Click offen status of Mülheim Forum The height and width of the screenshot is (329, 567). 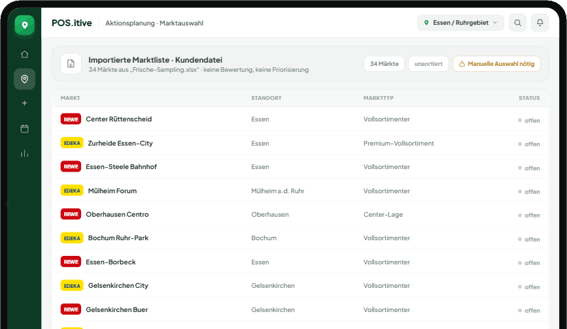point(529,191)
